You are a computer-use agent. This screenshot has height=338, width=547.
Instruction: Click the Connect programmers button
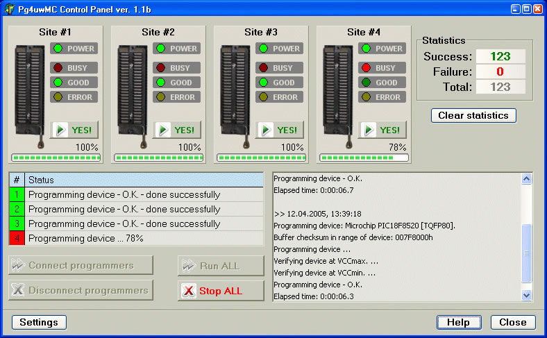point(81,265)
